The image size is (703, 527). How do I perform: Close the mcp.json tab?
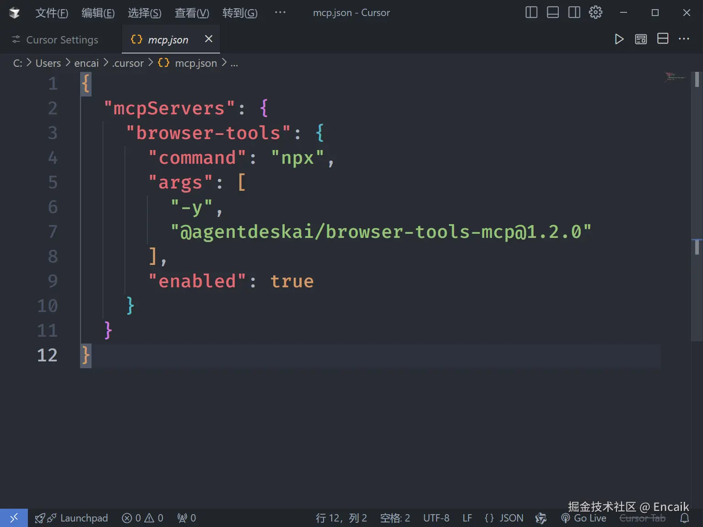[x=209, y=39]
